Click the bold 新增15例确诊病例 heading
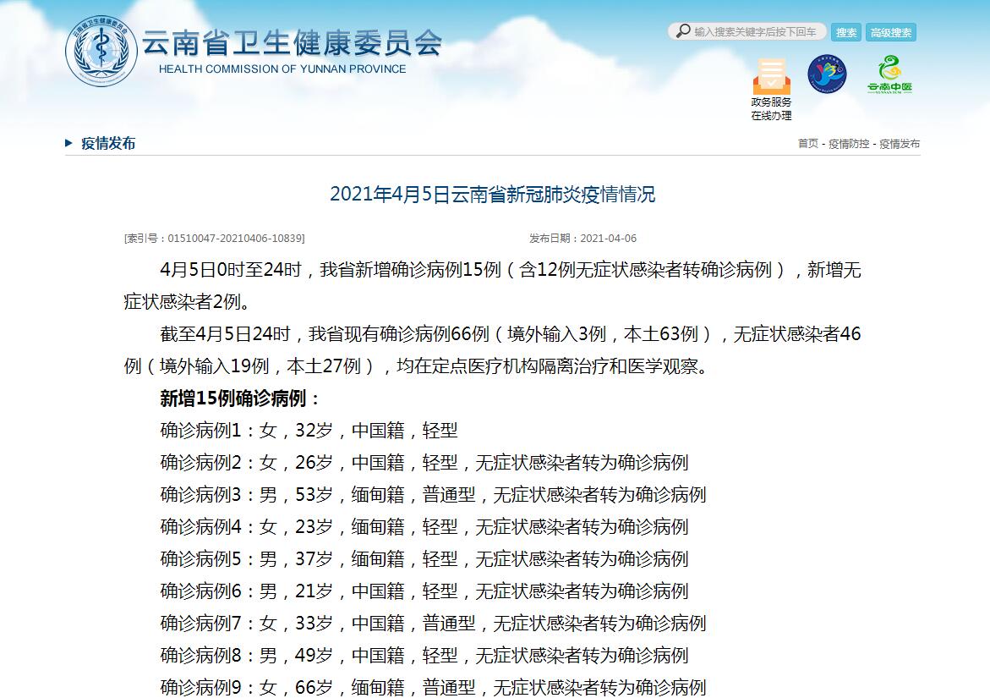 tap(241, 398)
